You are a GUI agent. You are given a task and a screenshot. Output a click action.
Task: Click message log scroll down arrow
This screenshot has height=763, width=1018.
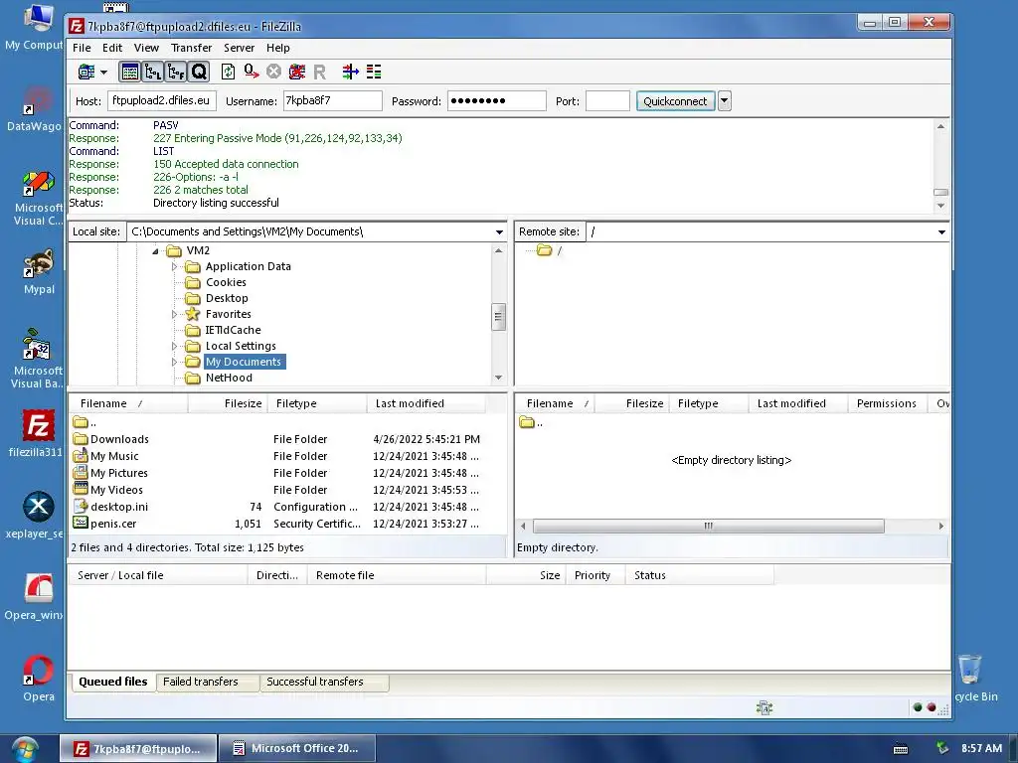[x=940, y=206]
